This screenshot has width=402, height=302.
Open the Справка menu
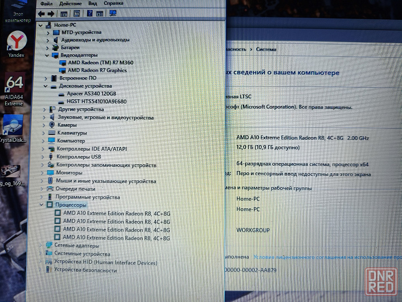114,3
